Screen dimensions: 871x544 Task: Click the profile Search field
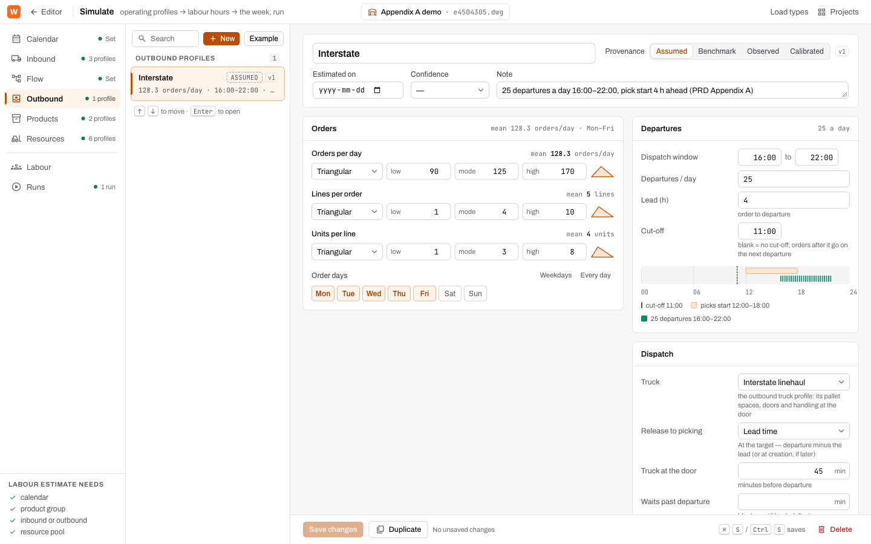[x=165, y=39]
